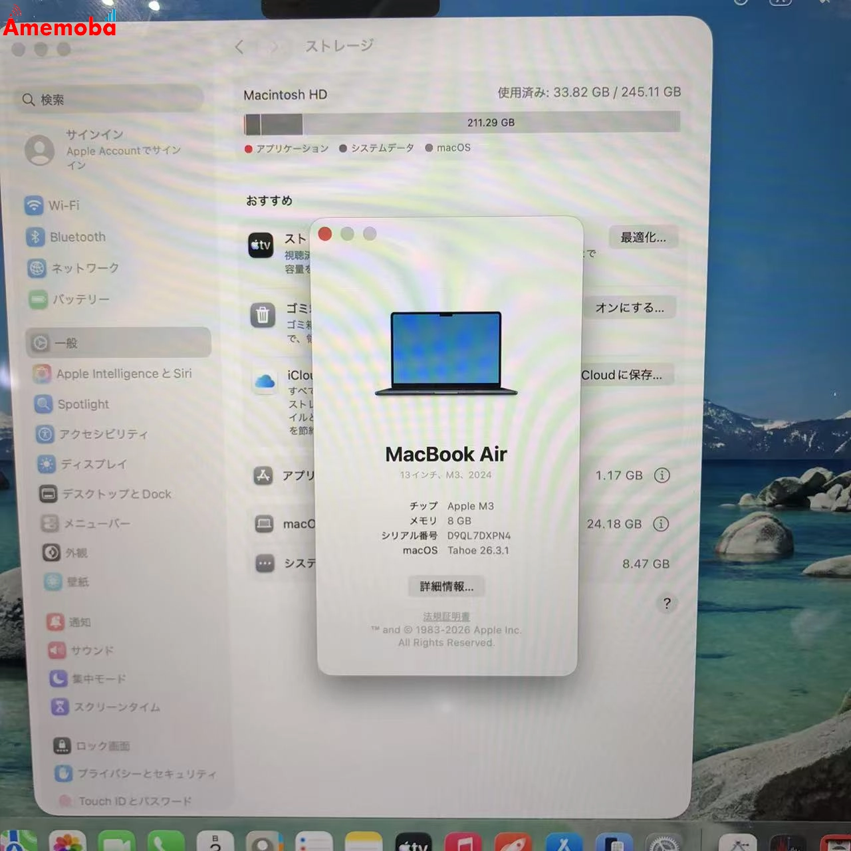Select ディスプレイ in the sidebar
Viewport: 851px width, 851px height.
[x=82, y=464]
